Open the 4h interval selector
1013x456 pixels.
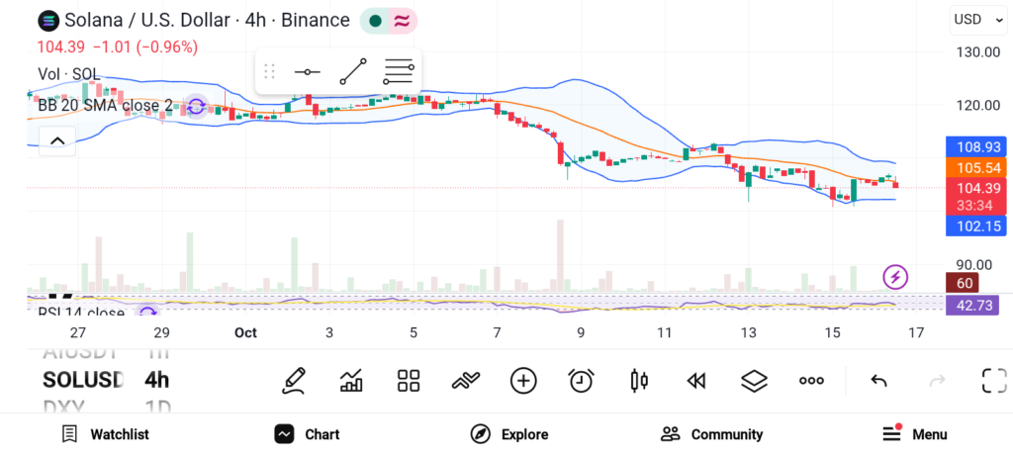(156, 380)
